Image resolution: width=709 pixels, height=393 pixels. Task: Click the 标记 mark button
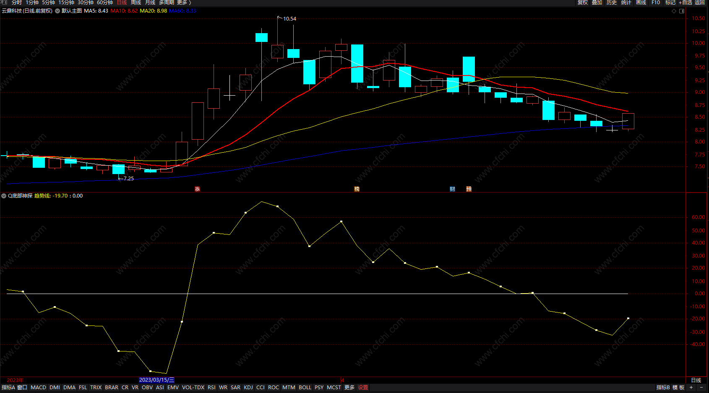(670, 3)
